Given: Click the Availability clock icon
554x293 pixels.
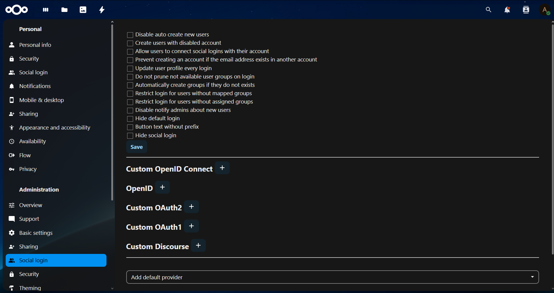Looking at the screenshot, I should pos(12,141).
